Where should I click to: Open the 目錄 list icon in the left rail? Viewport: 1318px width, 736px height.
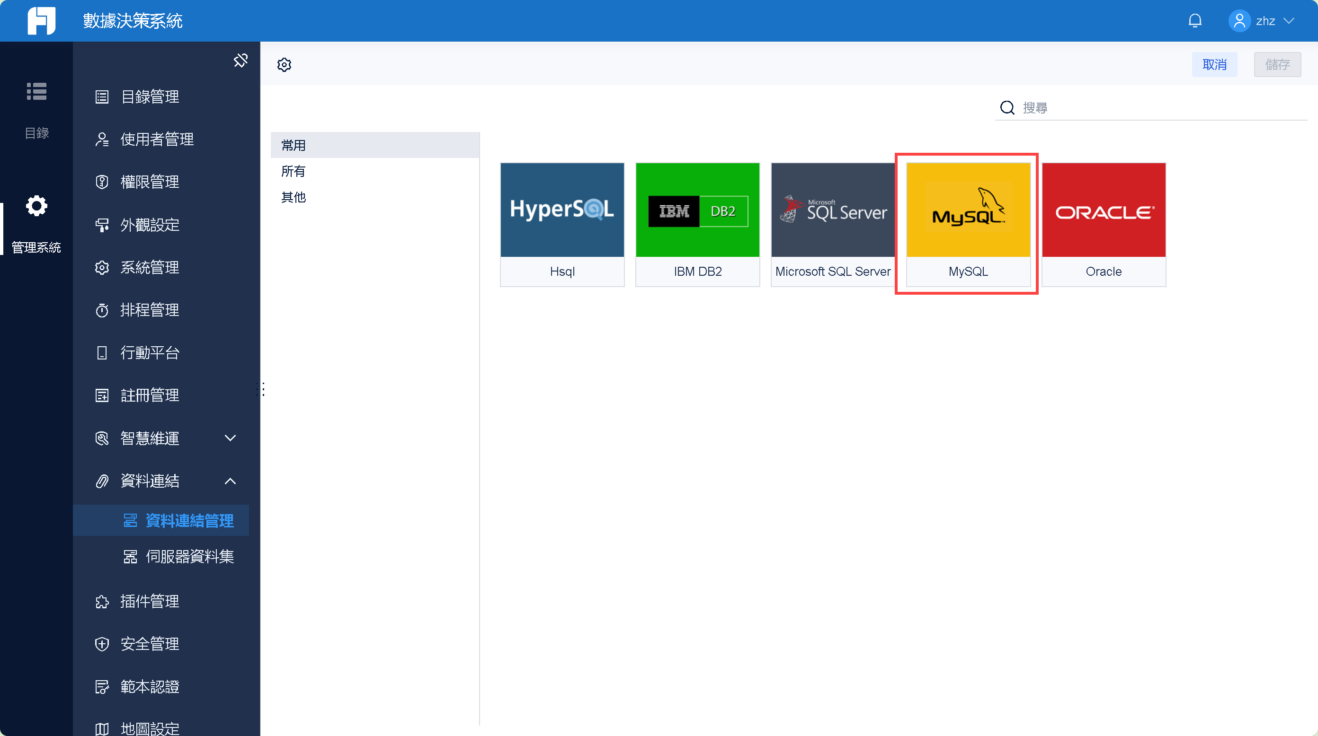coord(36,91)
